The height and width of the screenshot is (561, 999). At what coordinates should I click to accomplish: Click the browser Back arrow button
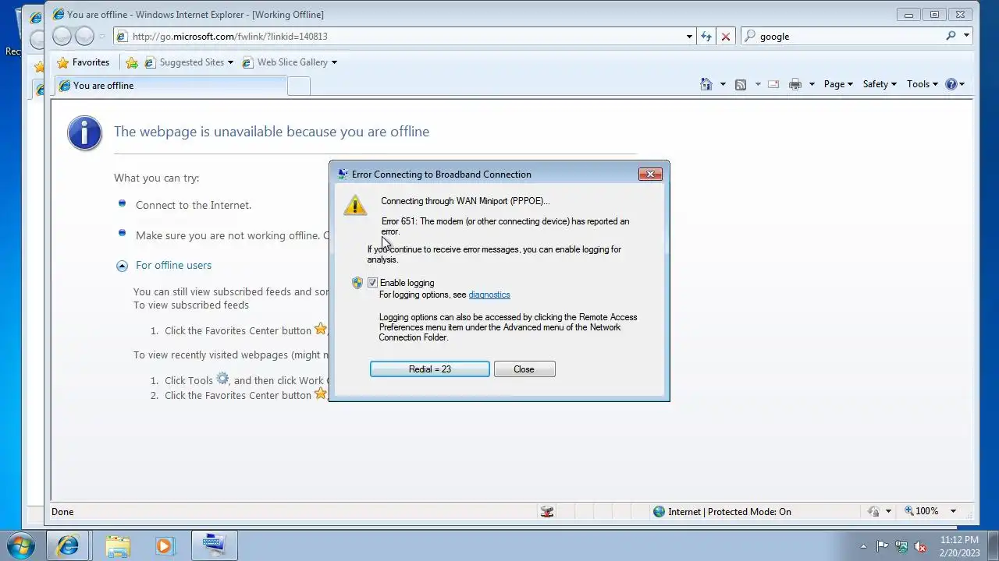tap(62, 36)
